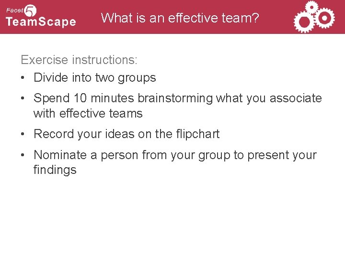345x258 pixels.
Task: Click the right gear with red center
Action: (x=325, y=18)
